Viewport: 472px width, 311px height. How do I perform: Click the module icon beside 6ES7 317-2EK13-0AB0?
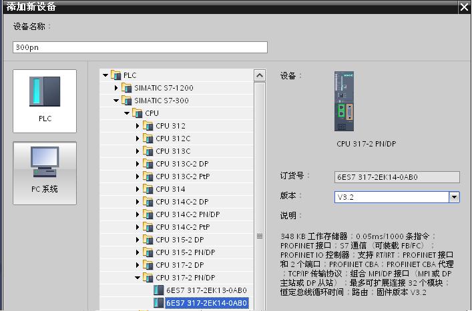point(159,290)
